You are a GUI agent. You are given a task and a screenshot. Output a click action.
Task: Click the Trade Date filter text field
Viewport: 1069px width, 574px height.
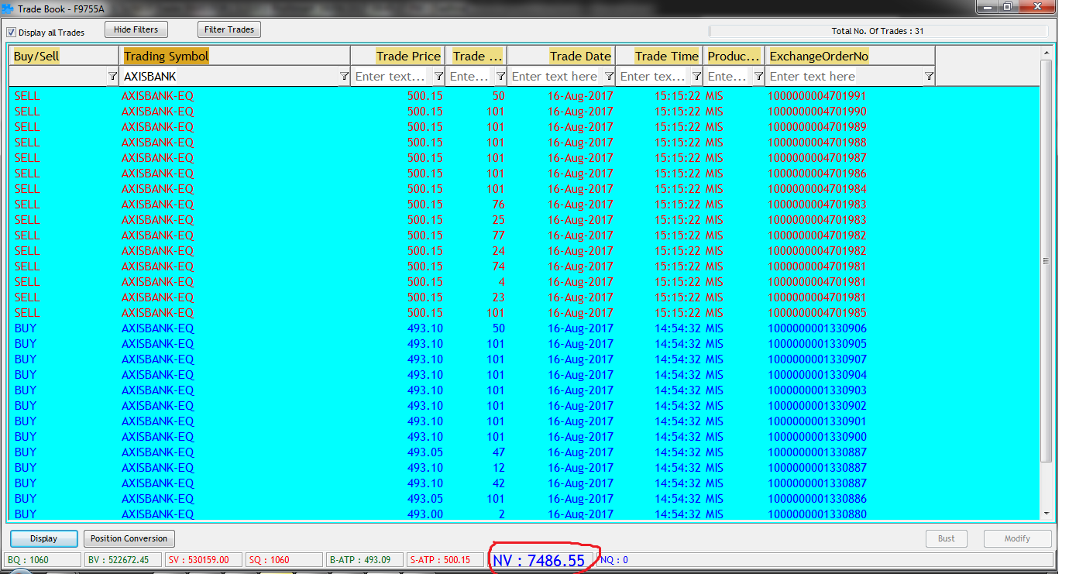[x=555, y=77]
